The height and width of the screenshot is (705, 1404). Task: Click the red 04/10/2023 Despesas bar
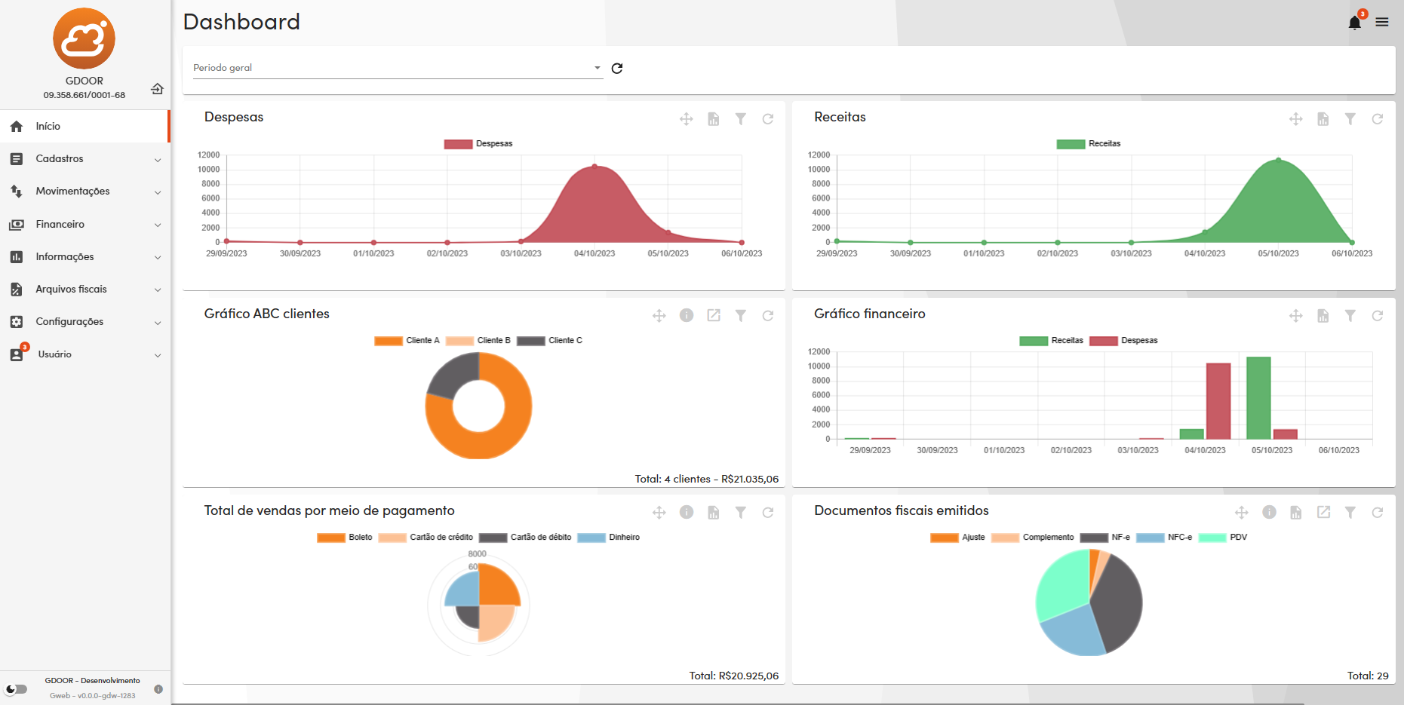(x=1218, y=401)
